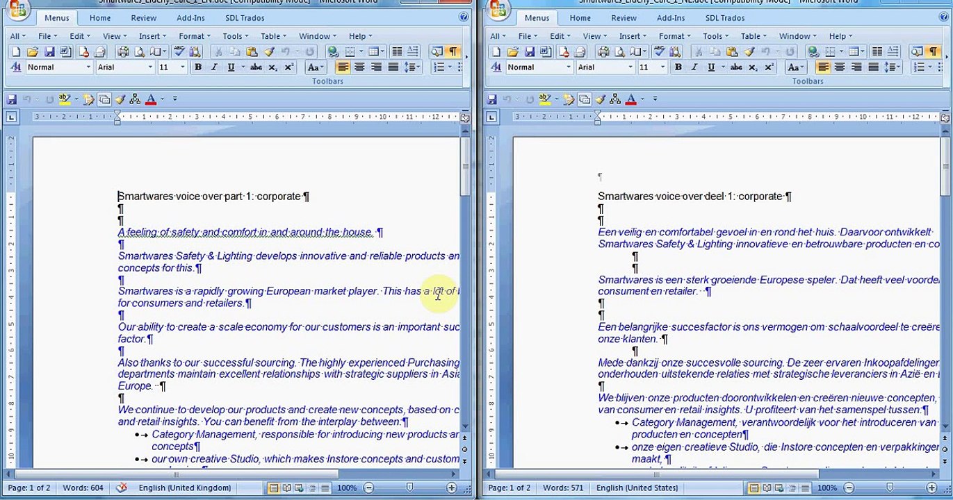Open Help icon in left Word window
Image resolution: width=953 pixels, height=500 pixels.
point(464,17)
